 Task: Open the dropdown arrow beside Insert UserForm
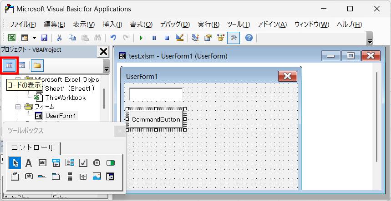point(35,38)
